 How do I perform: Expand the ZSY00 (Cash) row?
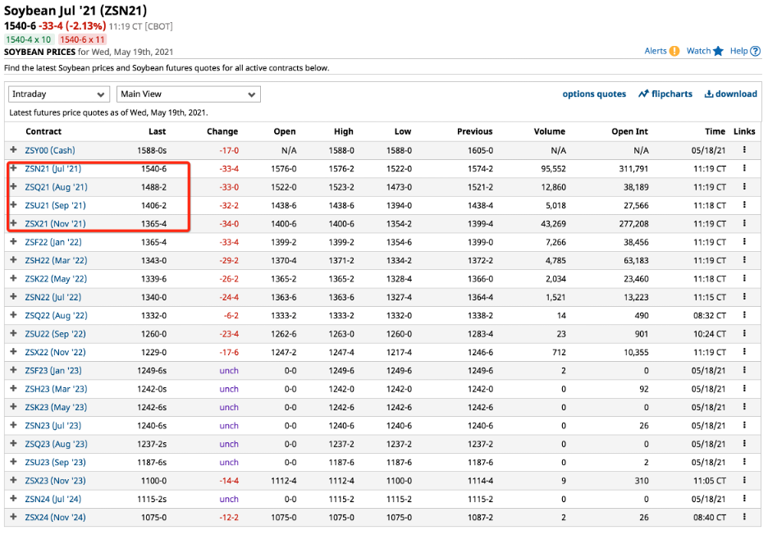click(14, 150)
